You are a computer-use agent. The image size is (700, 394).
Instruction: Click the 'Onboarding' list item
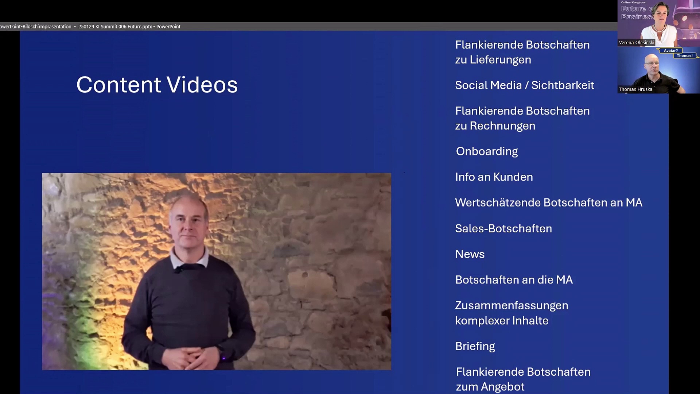pyautogui.click(x=487, y=151)
